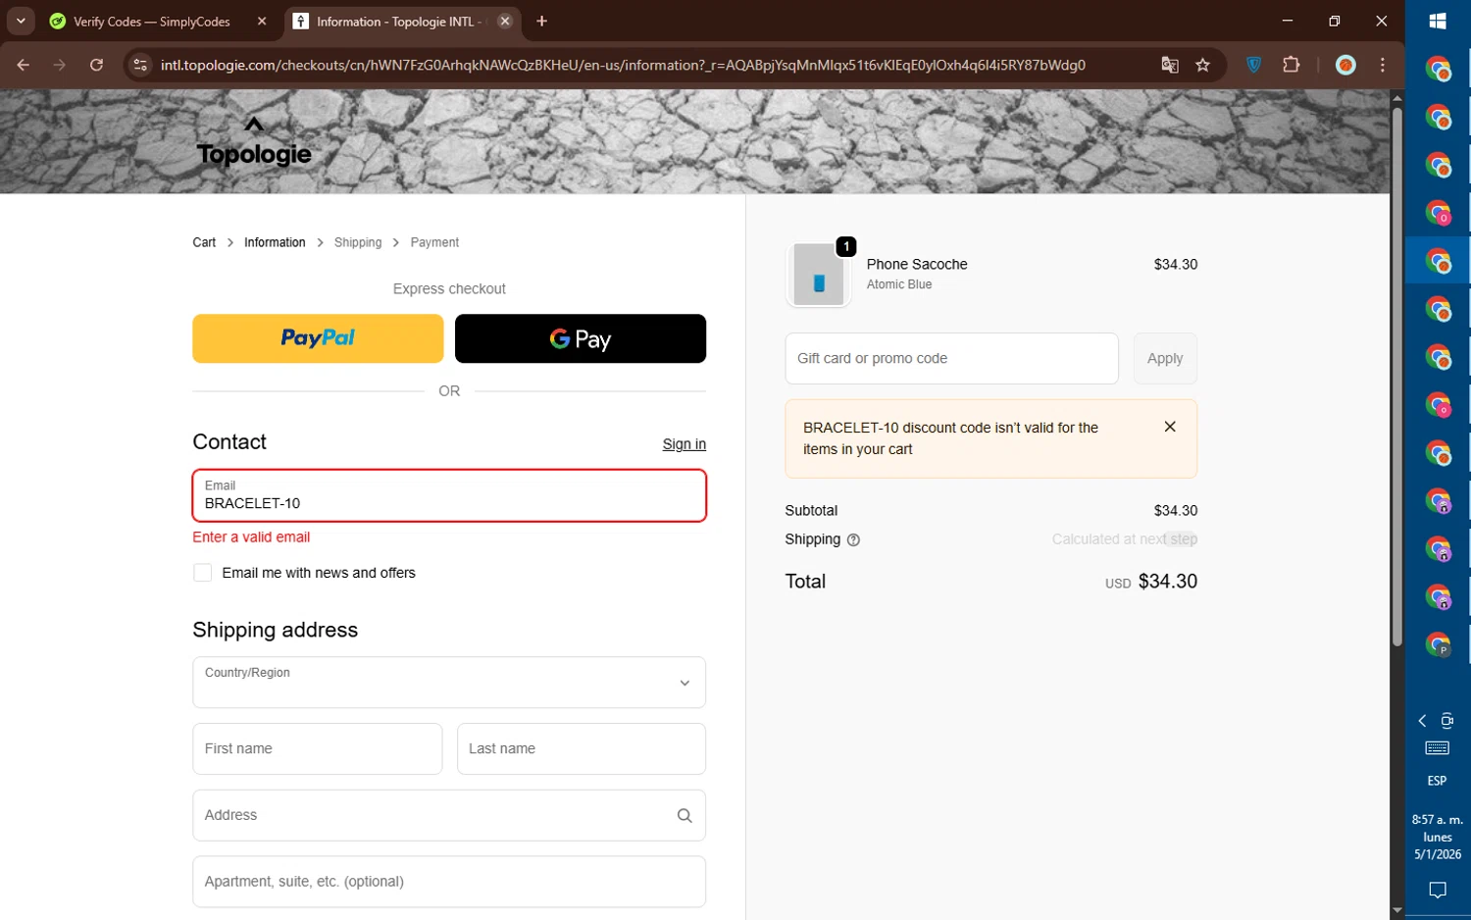Click the Meet Now tray icon
Image resolution: width=1471 pixels, height=920 pixels.
[1447, 721]
